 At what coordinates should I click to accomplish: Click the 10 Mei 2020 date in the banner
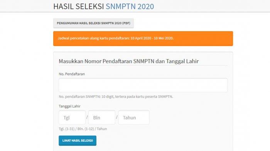tap(164, 38)
